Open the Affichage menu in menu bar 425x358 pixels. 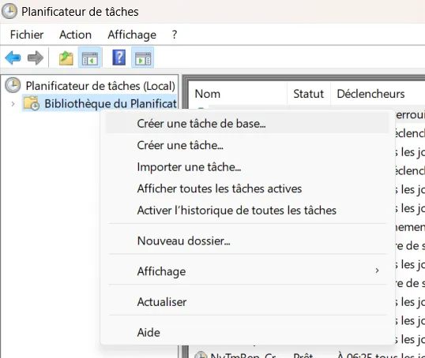(x=132, y=35)
